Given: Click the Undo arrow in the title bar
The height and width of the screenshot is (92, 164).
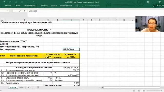Looking at the screenshot, I should 4,2.
